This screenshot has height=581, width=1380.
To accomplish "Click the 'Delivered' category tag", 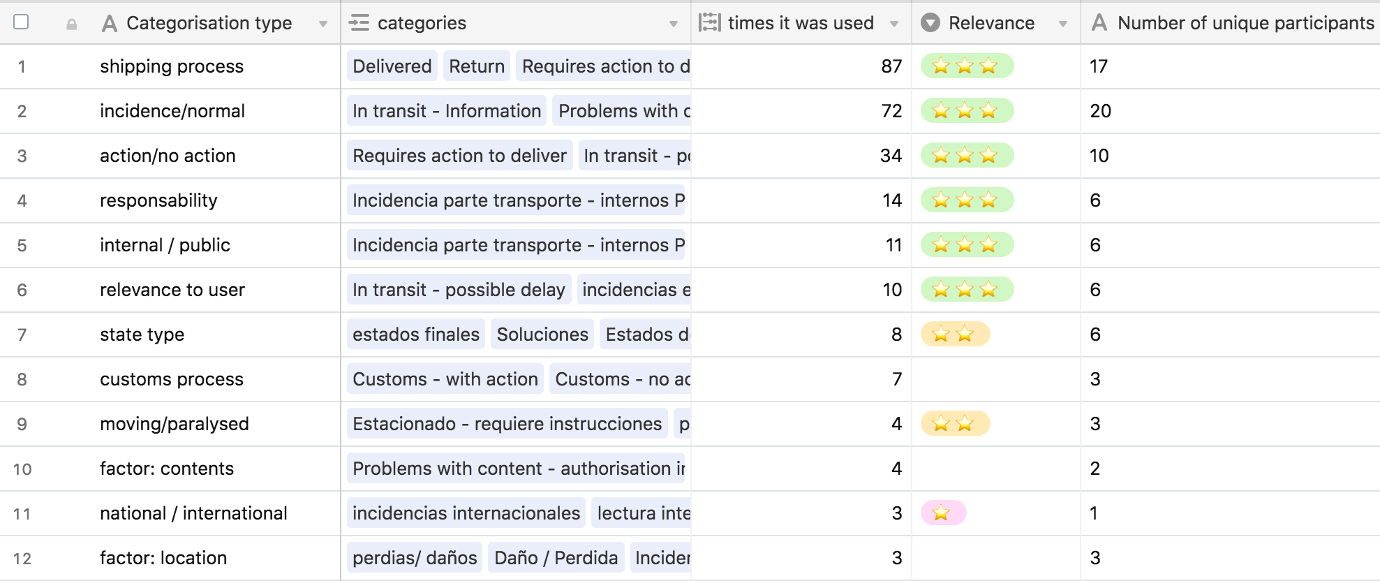I will click(x=392, y=66).
